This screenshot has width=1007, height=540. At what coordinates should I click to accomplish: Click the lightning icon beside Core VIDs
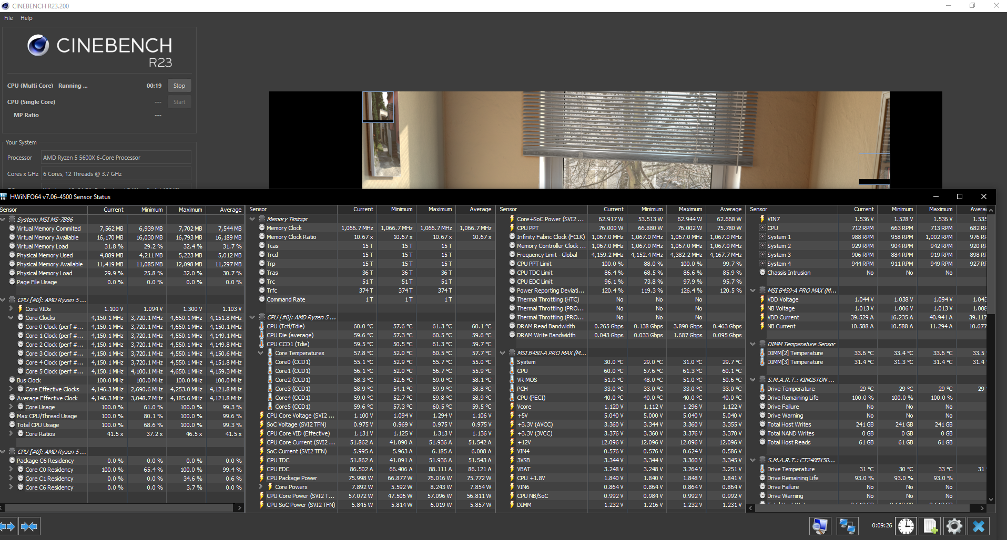[x=21, y=309]
